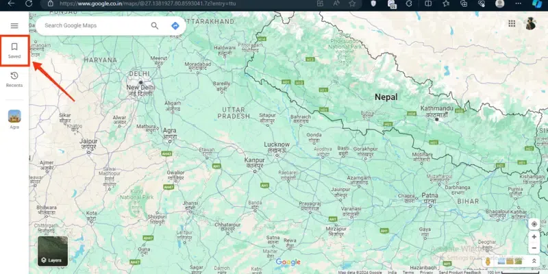Open the Recents panel
Screen dimensions: 548x274
14,79
